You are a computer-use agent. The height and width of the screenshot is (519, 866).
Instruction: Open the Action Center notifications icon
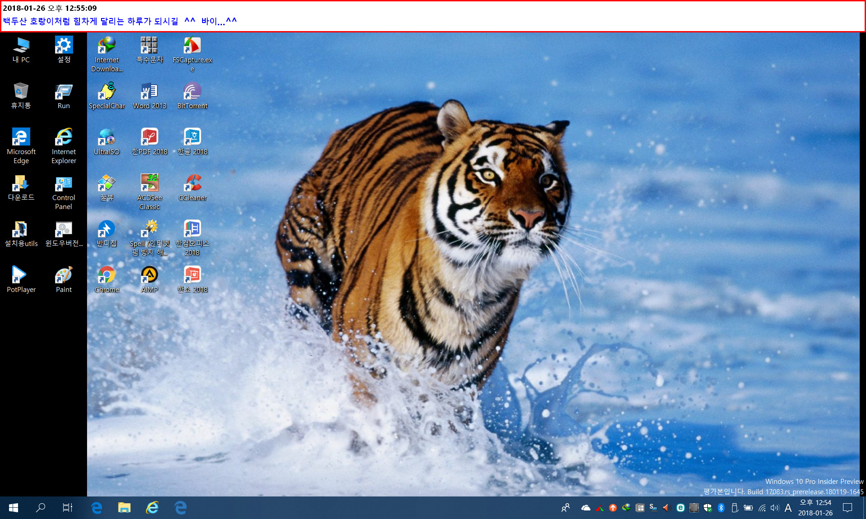(x=848, y=508)
